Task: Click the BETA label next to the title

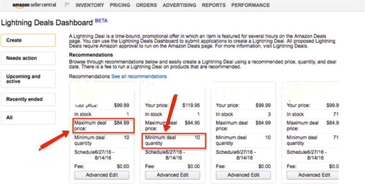Action: tap(101, 21)
